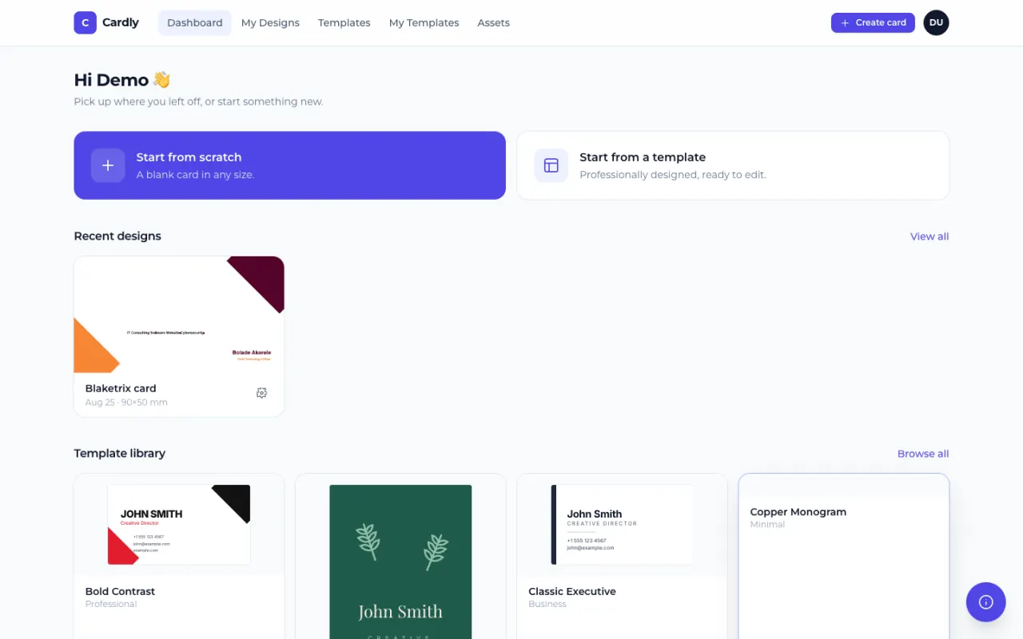Open the My Templates tab

[x=424, y=22]
